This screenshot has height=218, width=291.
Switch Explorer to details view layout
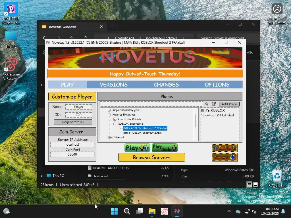click(250, 185)
